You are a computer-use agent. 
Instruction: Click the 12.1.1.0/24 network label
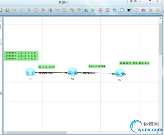tap(47, 67)
